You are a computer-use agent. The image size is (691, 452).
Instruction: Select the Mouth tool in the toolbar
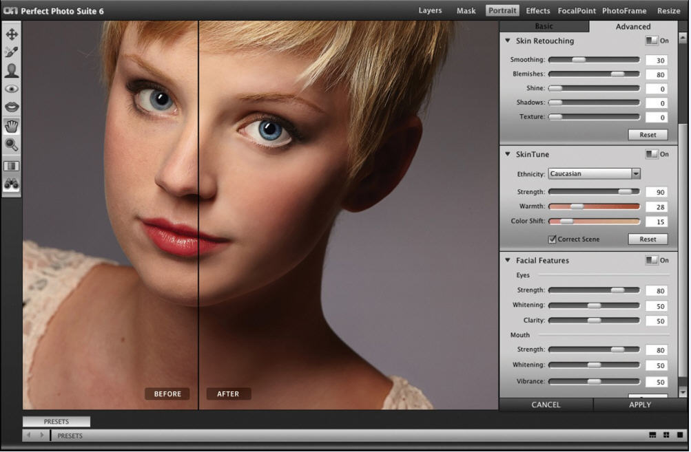pyautogui.click(x=11, y=107)
